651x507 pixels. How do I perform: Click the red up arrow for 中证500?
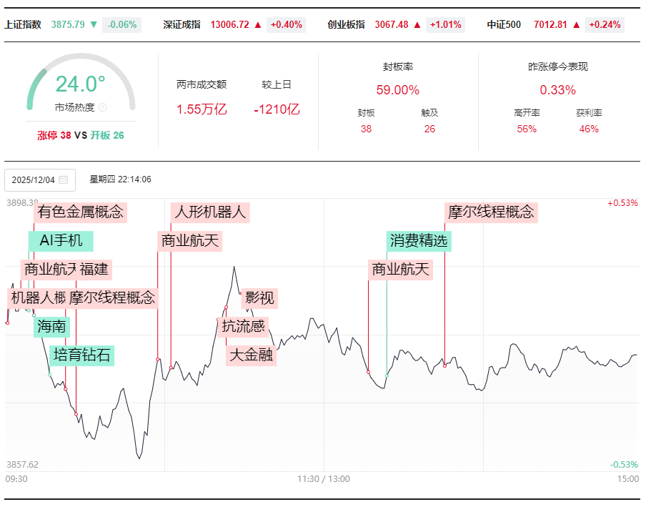(576, 24)
